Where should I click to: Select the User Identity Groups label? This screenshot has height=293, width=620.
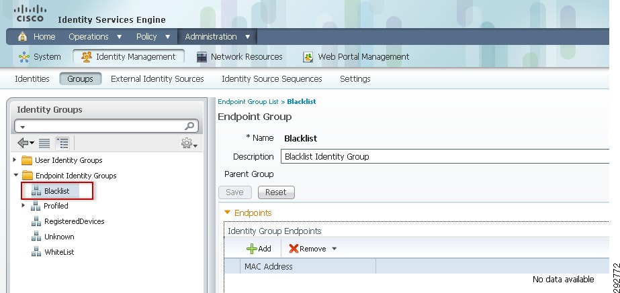click(x=69, y=160)
